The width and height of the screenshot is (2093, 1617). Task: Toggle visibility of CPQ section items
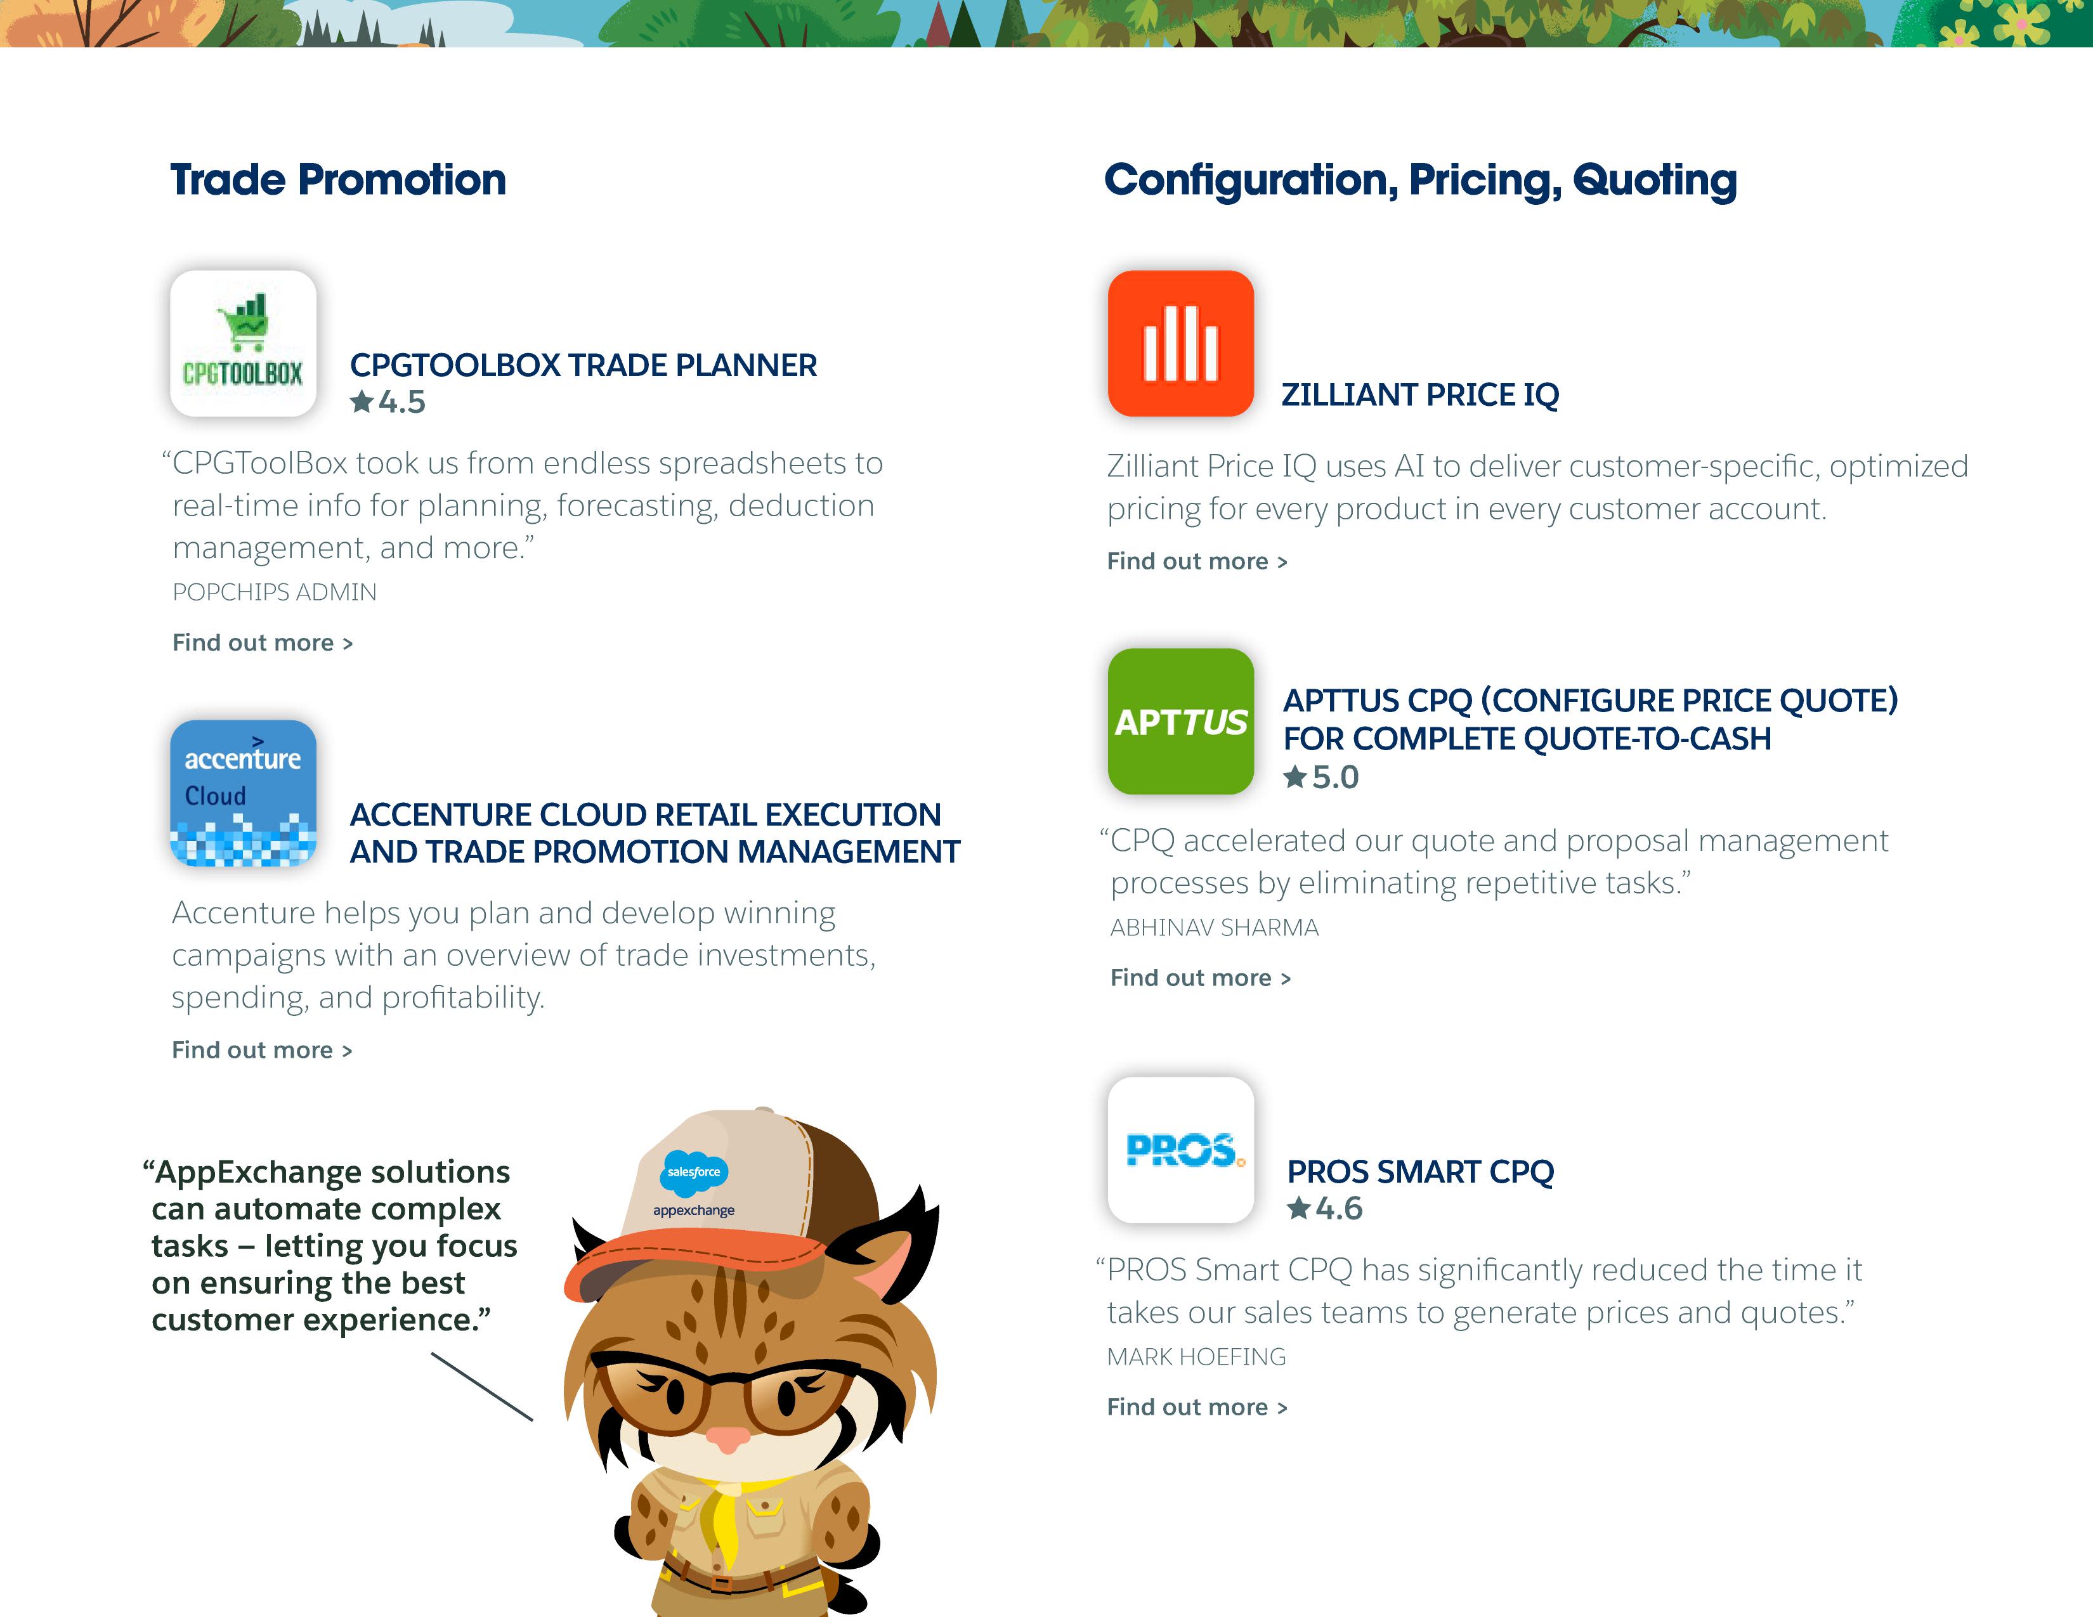coord(1419,177)
